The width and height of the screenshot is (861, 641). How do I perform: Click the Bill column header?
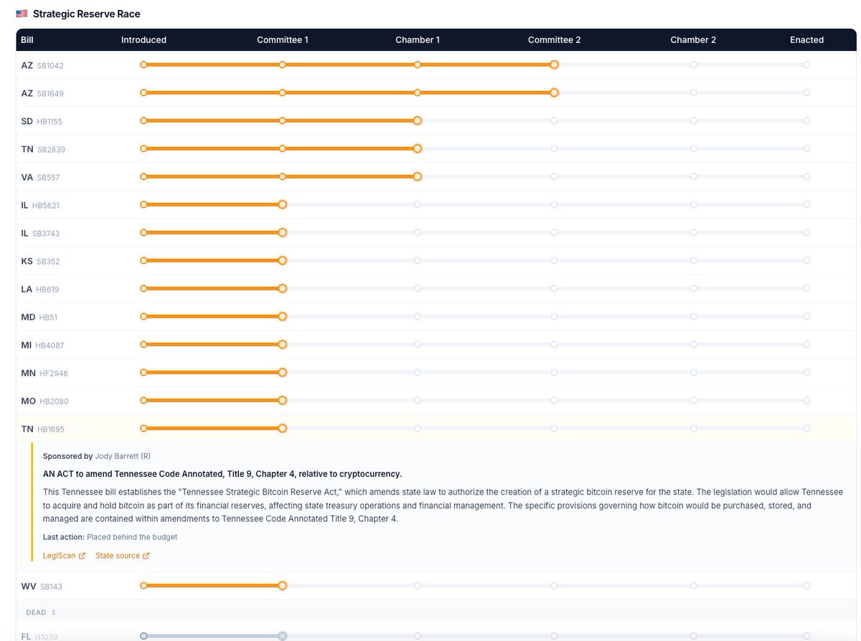tap(27, 40)
